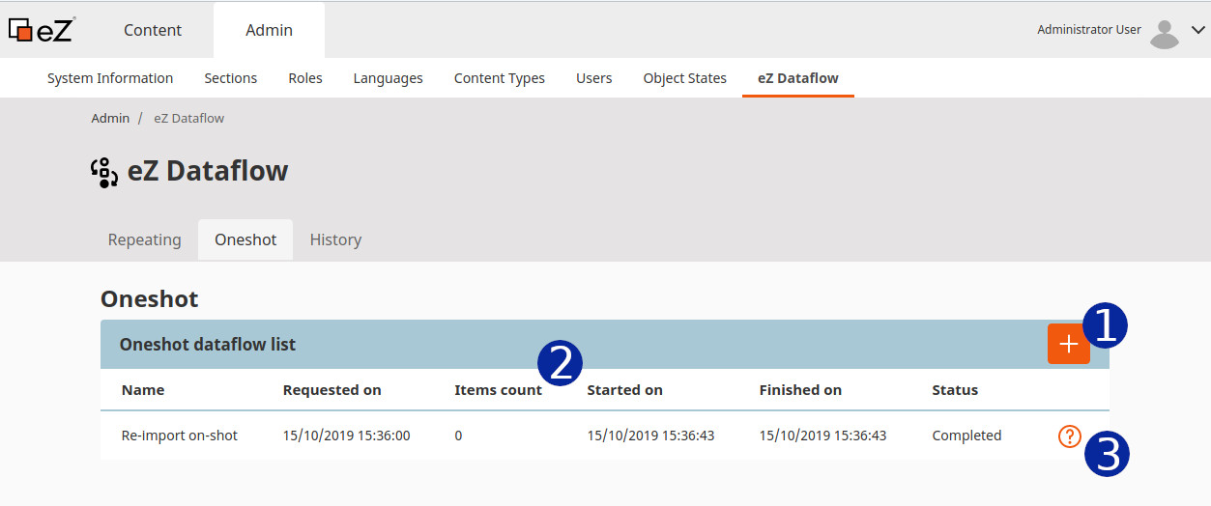Switch to the Content main tab
The width and height of the screenshot is (1211, 506).
tap(153, 30)
